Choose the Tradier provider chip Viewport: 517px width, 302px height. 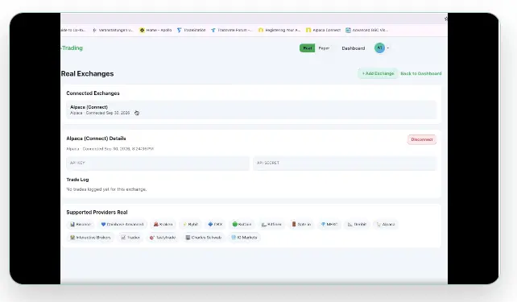[x=130, y=238]
